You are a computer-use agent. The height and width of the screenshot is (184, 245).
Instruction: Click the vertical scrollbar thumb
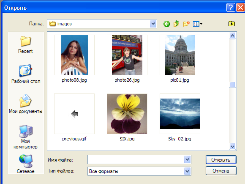(x=232, y=85)
